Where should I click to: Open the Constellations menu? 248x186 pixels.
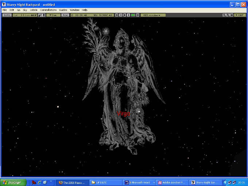pos(48,10)
